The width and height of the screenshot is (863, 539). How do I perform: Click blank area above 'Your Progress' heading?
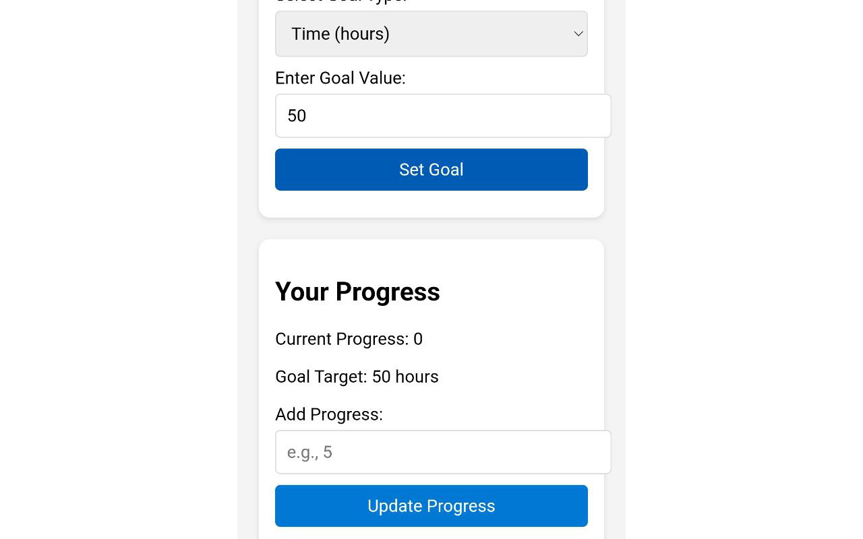[x=431, y=256]
